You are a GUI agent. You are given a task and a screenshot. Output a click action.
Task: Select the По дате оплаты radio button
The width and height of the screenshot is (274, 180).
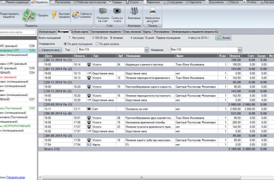97,44
